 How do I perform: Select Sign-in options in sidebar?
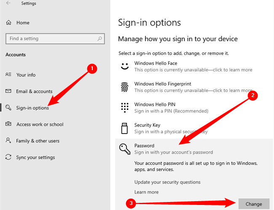tap(32, 108)
